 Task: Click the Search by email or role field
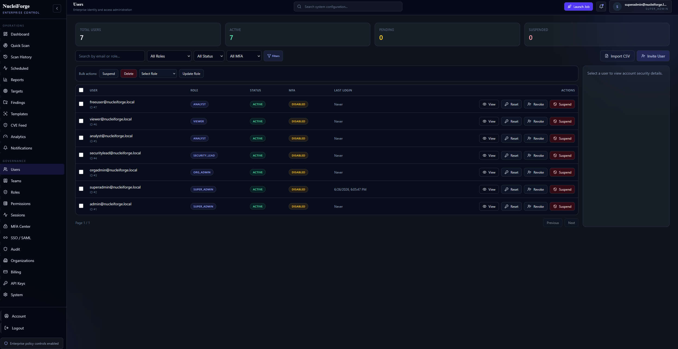(x=110, y=56)
